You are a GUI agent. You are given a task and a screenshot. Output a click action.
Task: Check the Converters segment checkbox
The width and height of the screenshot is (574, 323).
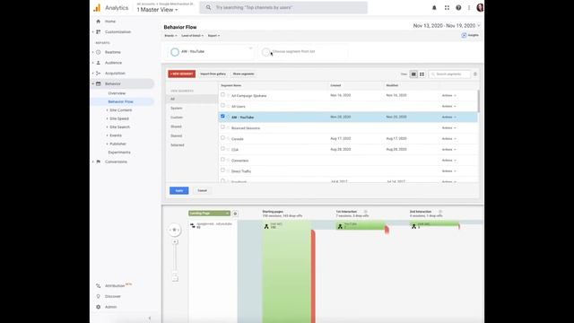click(222, 160)
